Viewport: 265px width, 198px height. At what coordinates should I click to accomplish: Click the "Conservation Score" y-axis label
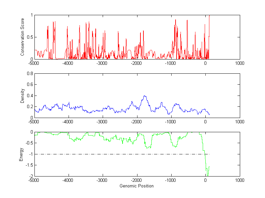tap(23, 37)
